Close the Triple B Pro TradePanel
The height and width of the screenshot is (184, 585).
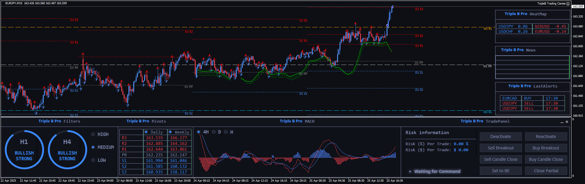pyautogui.click(x=567, y=122)
